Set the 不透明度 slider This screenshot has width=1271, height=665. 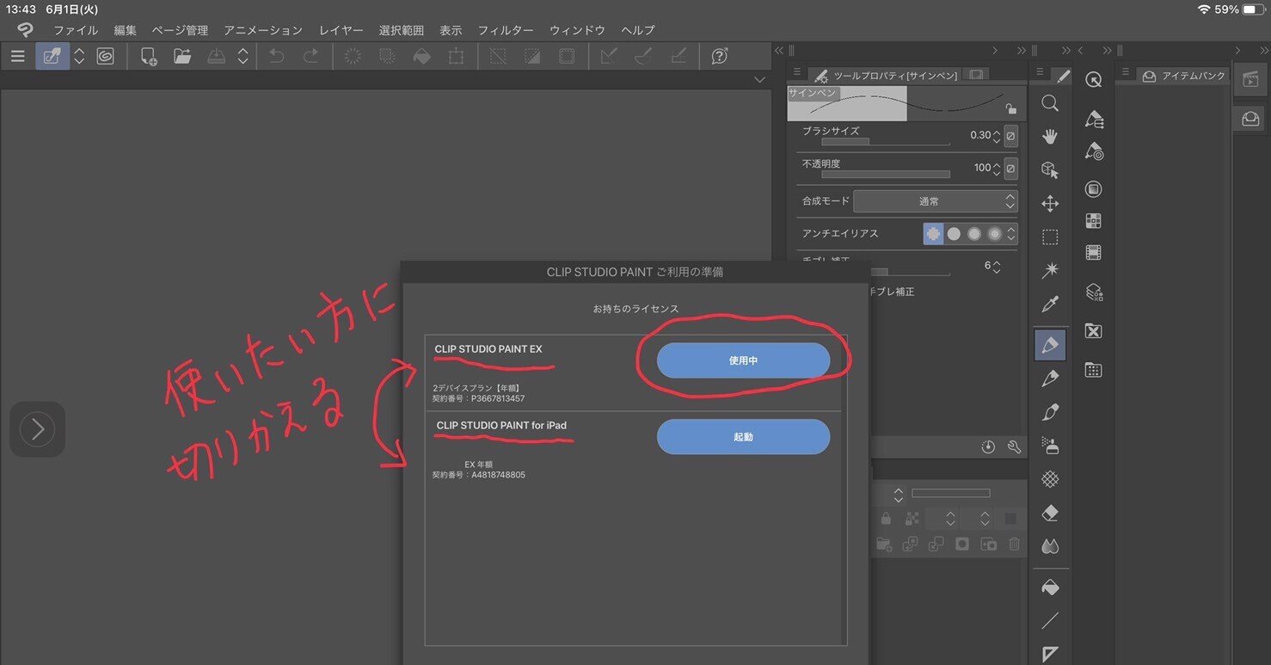coord(886,174)
